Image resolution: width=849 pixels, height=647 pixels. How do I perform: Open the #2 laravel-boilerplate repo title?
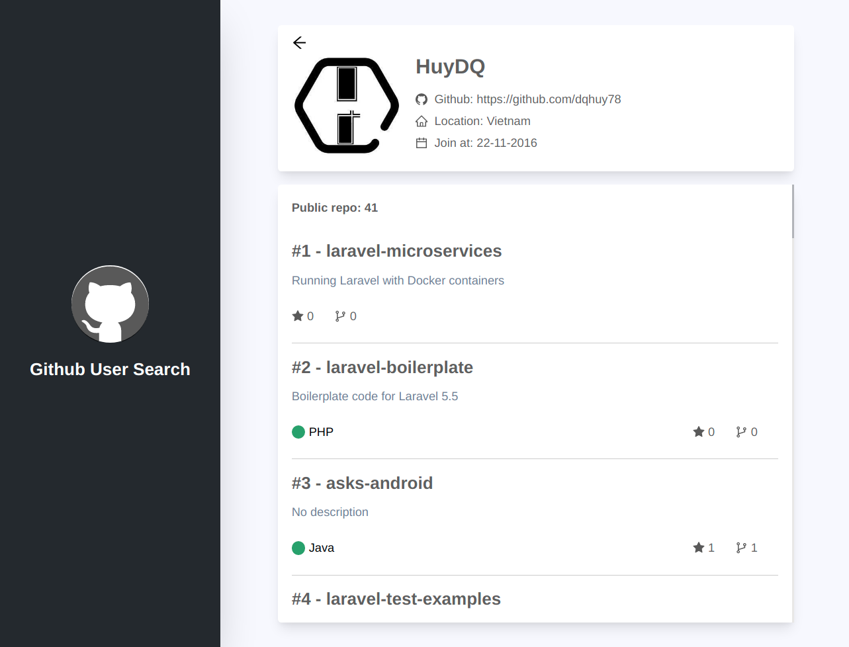(x=382, y=368)
